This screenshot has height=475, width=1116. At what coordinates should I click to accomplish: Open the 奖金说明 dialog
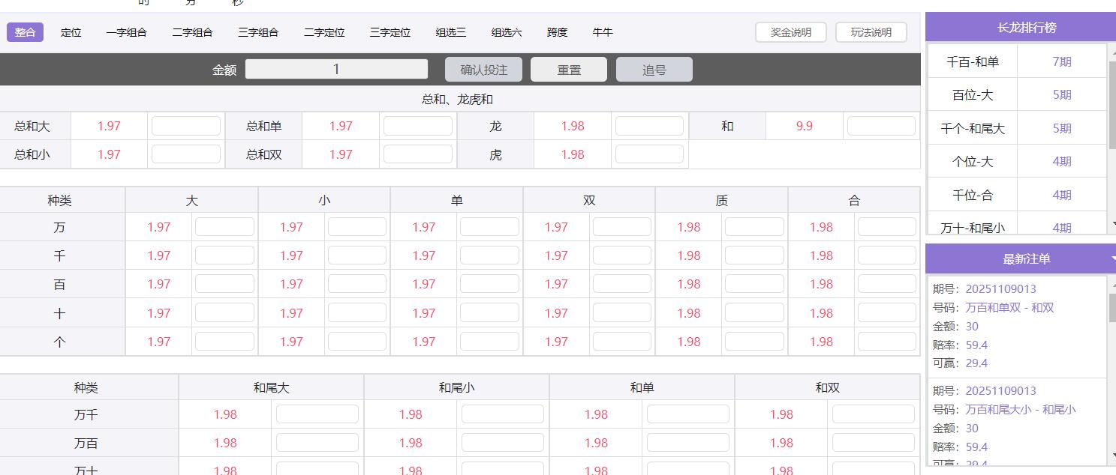790,32
